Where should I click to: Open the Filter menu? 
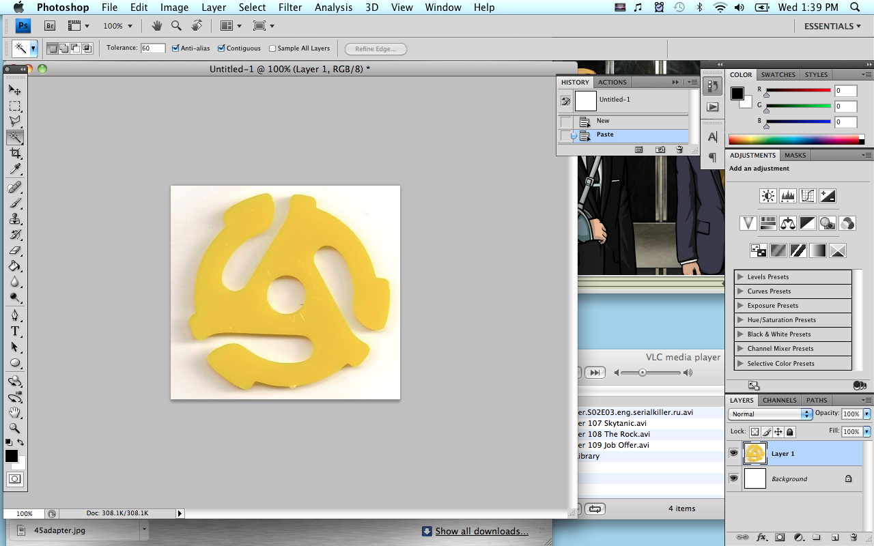click(290, 8)
